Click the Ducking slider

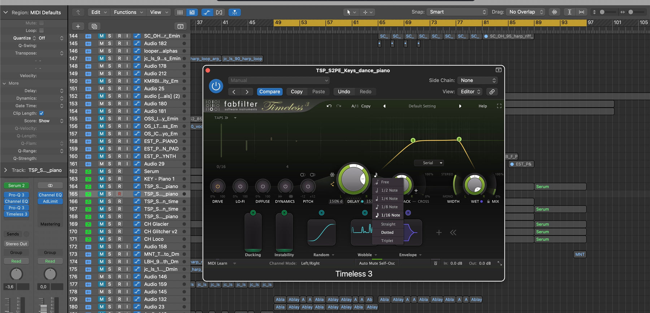(253, 232)
